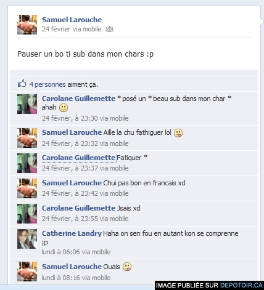Open Samuel Larouche's profile from post header

[x=72, y=20]
